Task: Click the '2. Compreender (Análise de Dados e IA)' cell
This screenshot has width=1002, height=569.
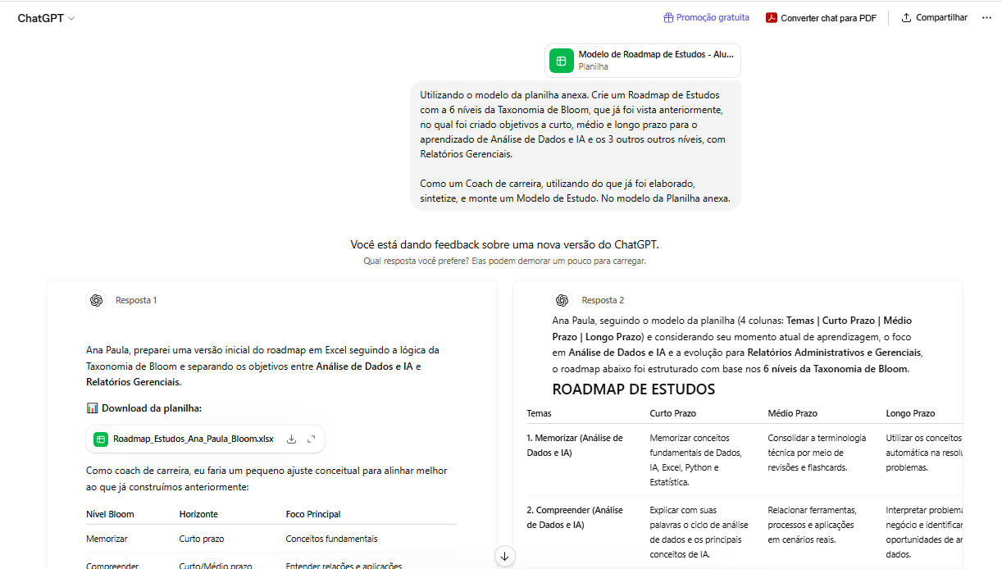Action: (575, 517)
